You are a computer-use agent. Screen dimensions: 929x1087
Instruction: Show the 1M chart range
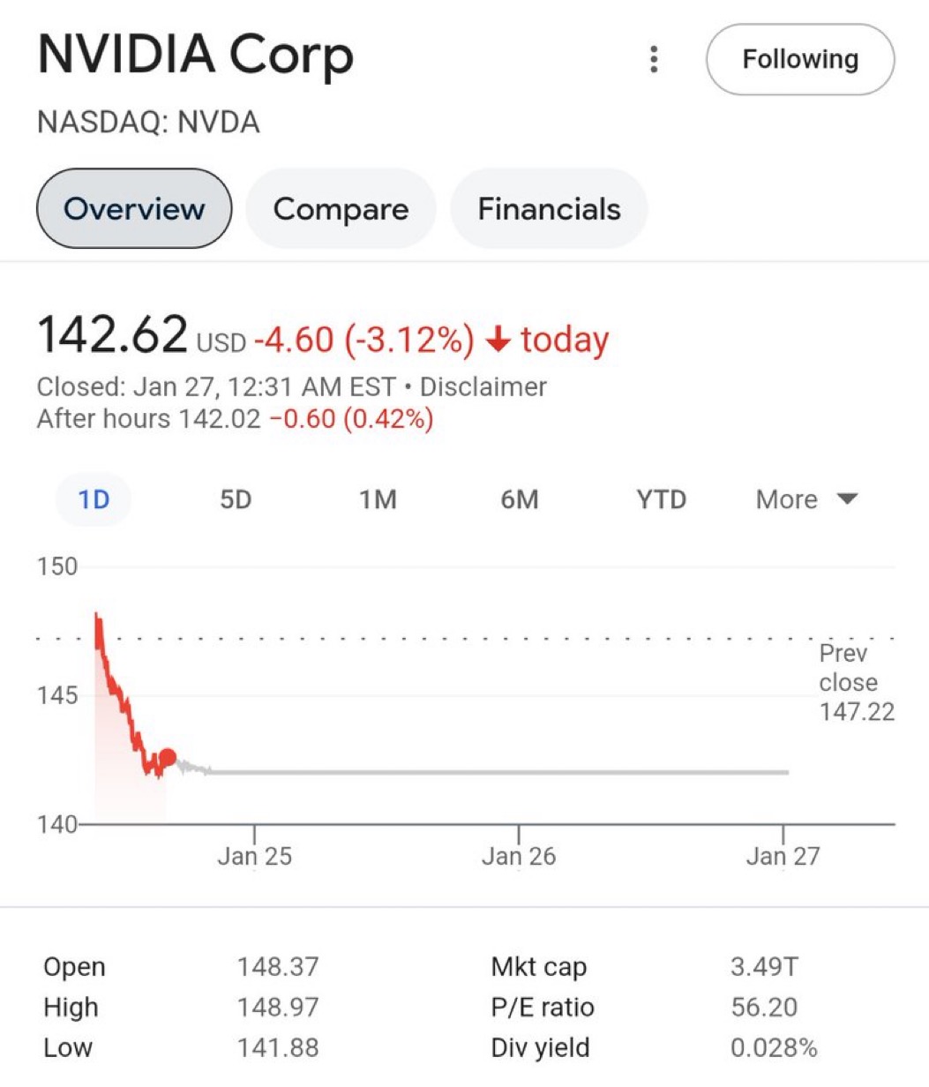[x=378, y=499]
